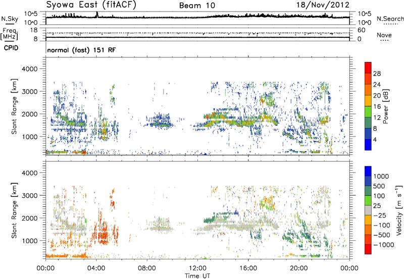Click 'Slant Range [km]' label of velocity panel
Screen dimensions: 404x279
click(14, 210)
